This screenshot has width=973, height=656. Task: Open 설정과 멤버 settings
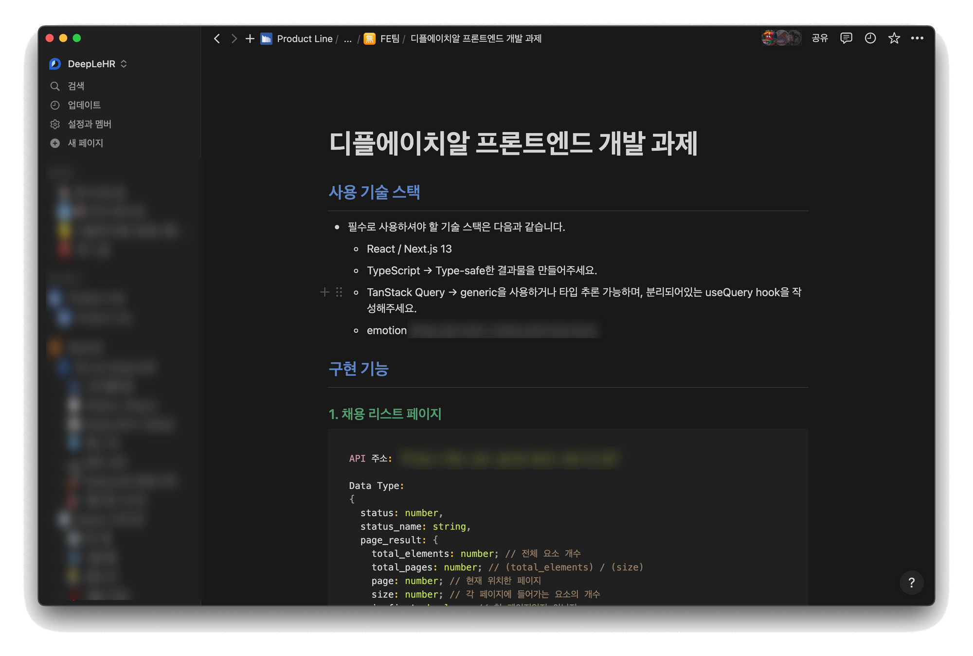pyautogui.click(x=90, y=124)
